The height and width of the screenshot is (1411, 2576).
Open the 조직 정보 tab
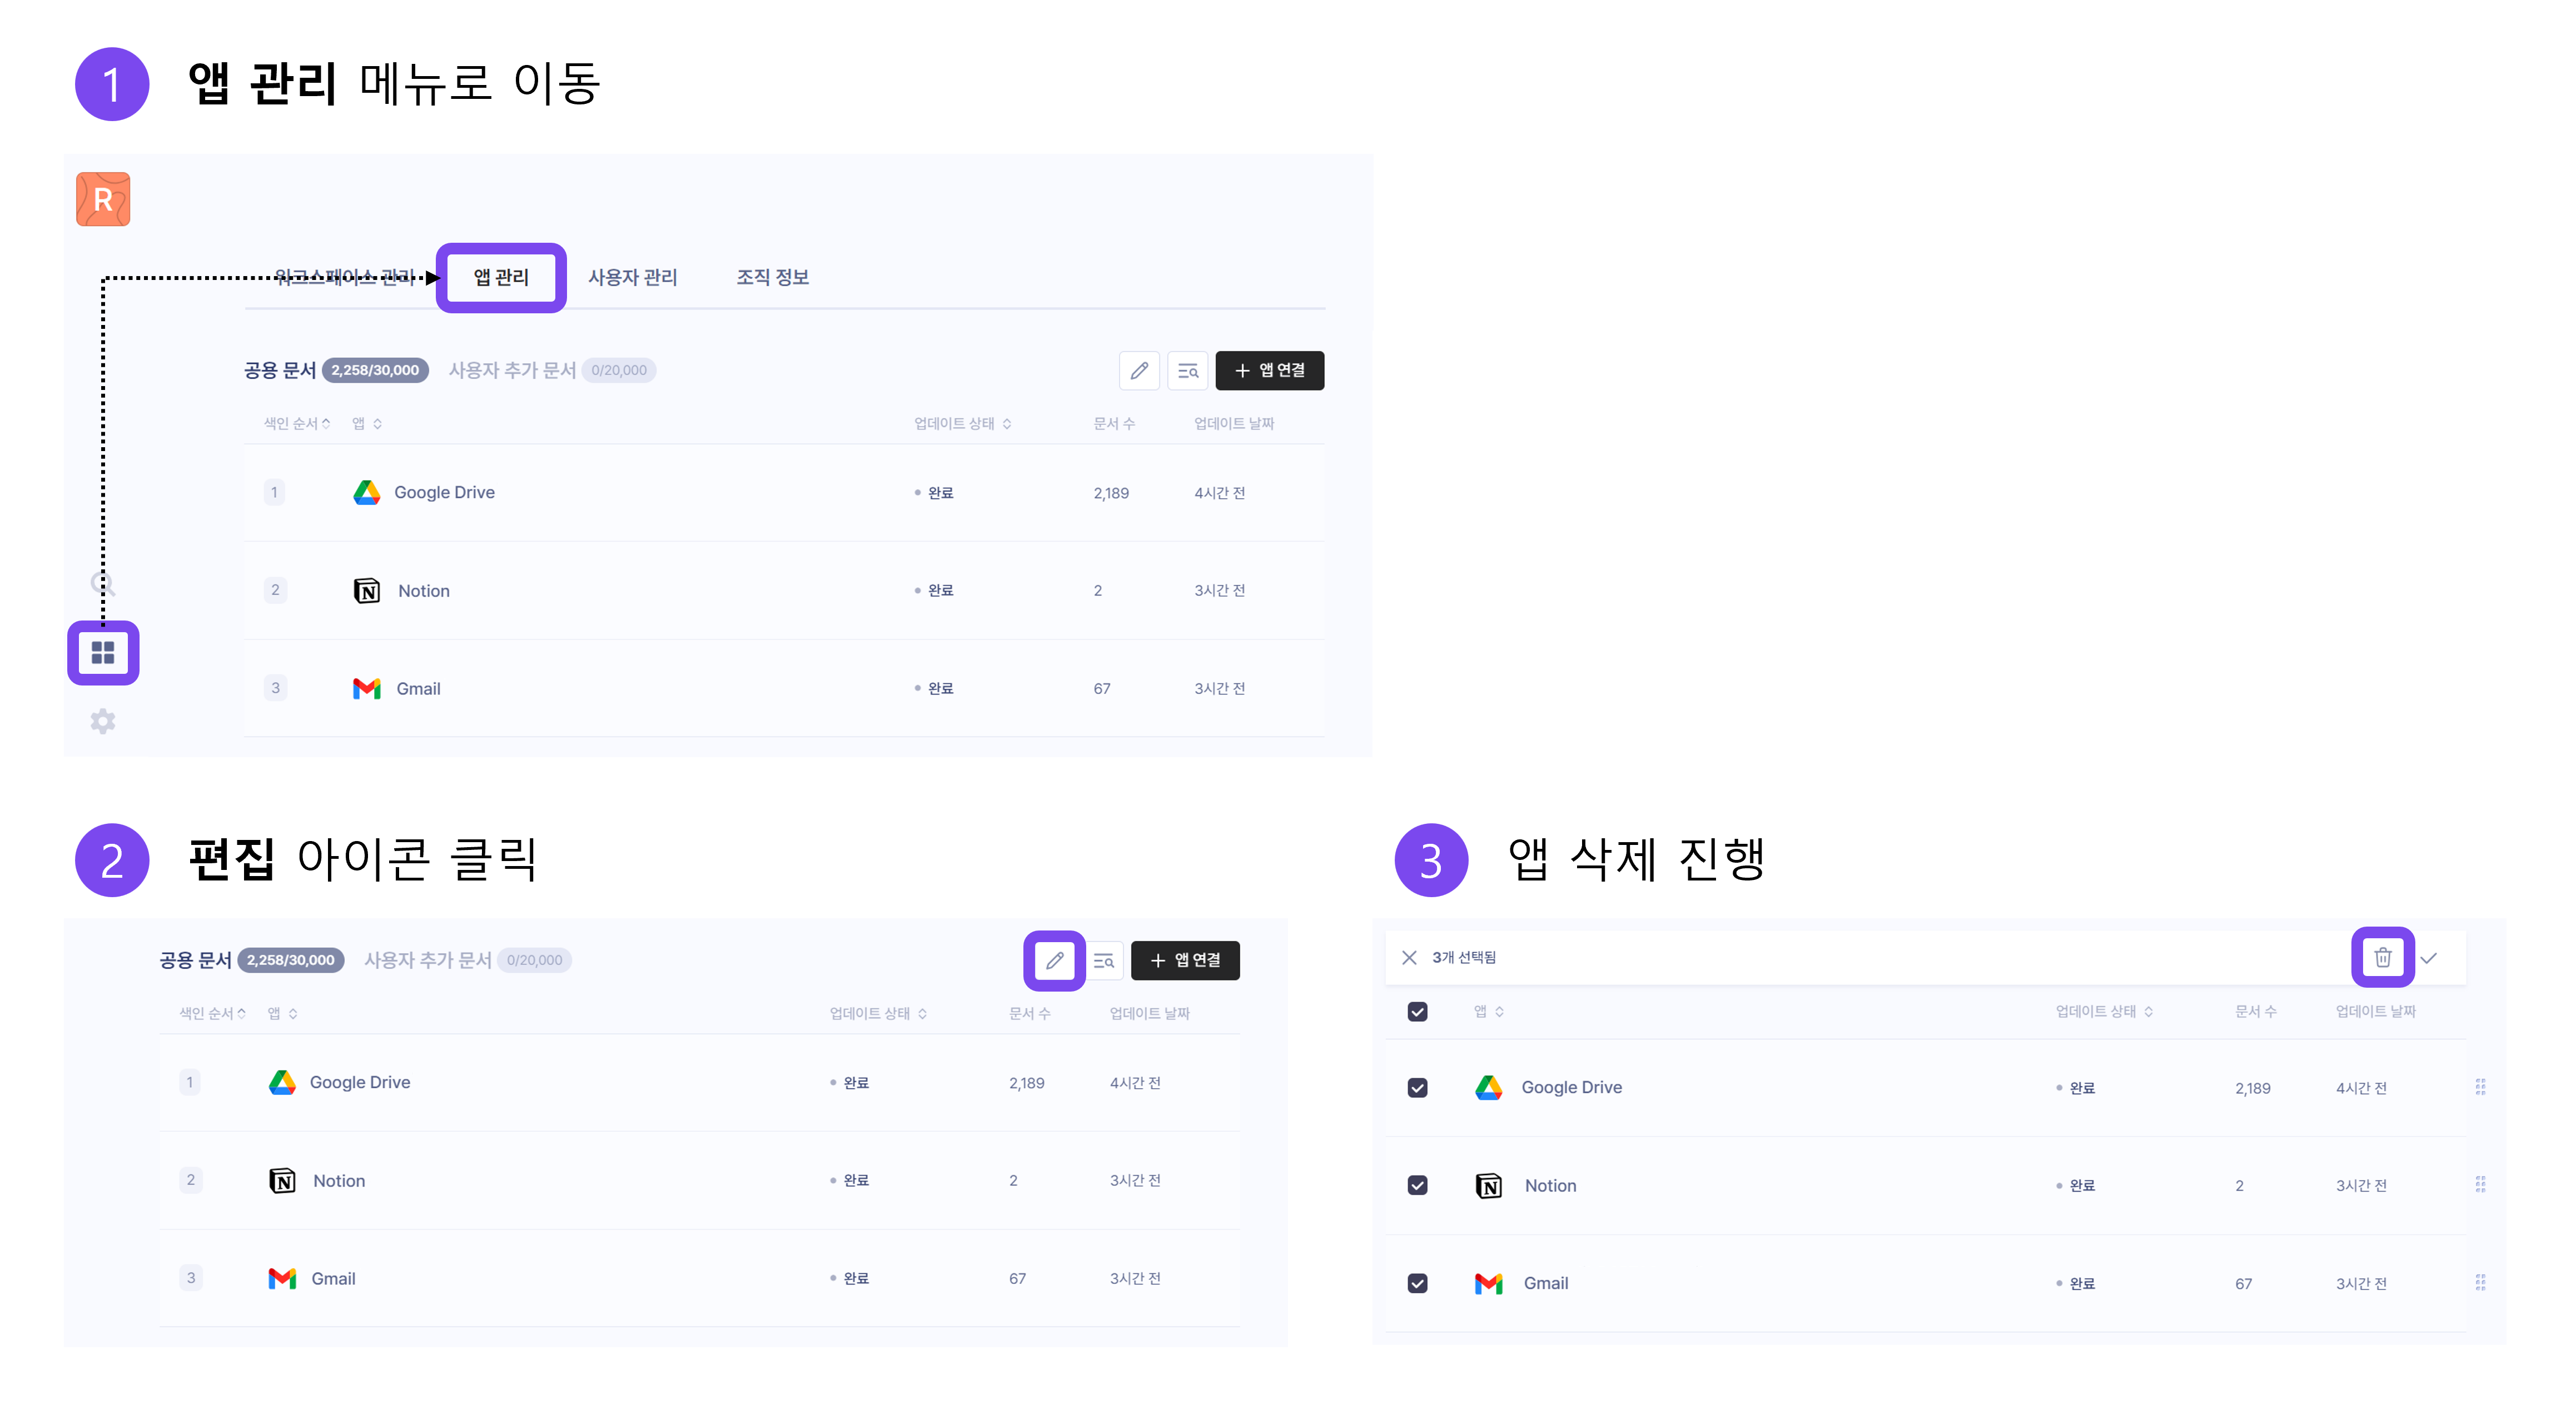[772, 277]
